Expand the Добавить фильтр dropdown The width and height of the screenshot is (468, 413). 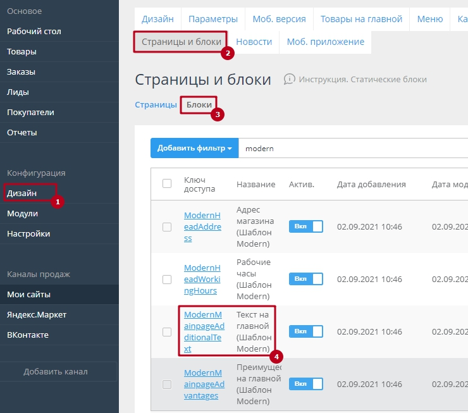click(x=194, y=149)
